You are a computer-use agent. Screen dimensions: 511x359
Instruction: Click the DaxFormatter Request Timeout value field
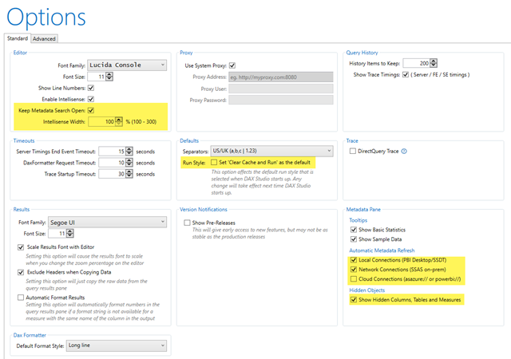112,163
